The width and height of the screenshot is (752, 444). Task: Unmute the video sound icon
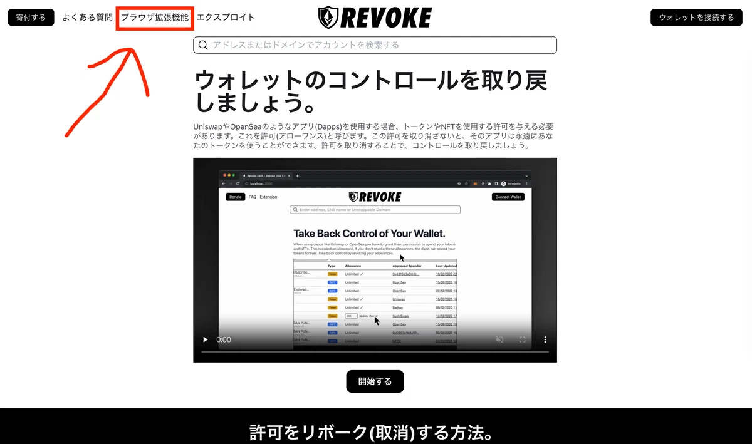(499, 339)
